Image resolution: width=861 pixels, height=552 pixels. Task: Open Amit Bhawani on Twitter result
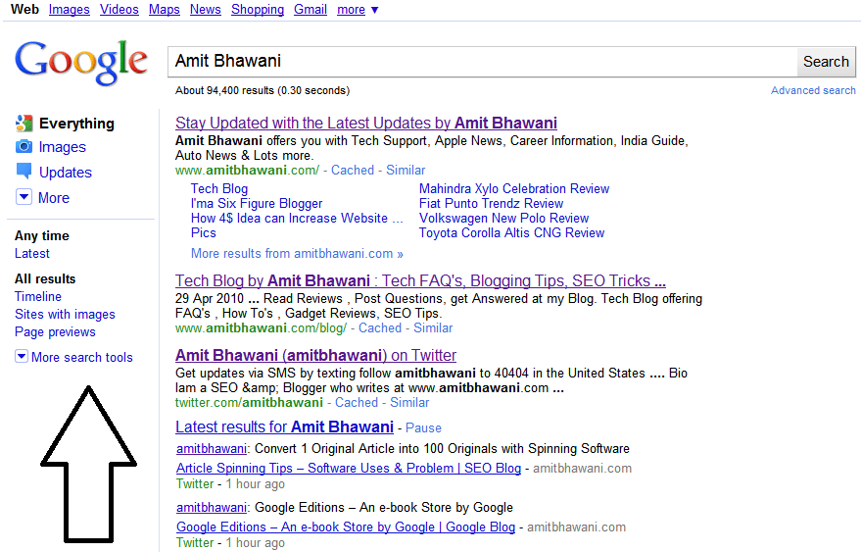click(315, 355)
